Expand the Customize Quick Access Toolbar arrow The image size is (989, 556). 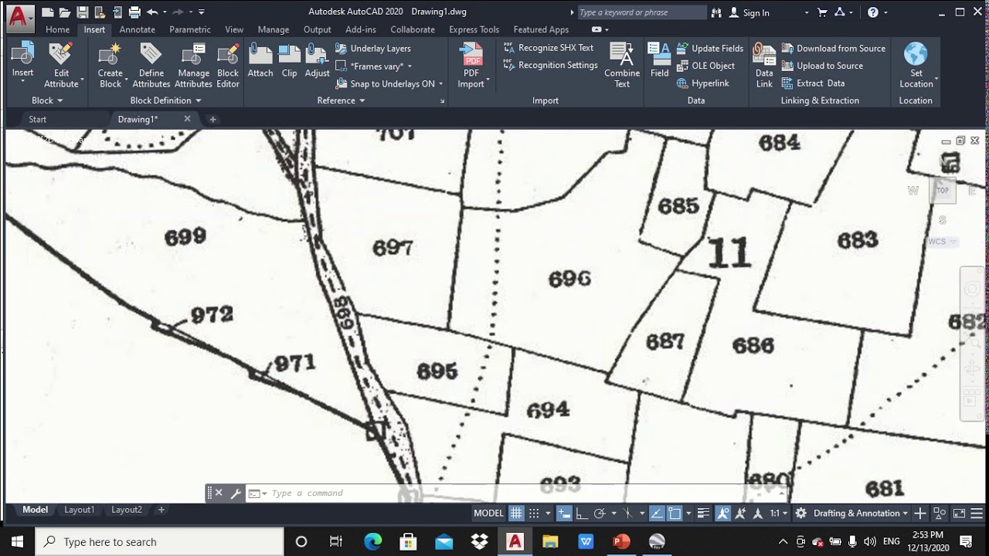pos(202,12)
